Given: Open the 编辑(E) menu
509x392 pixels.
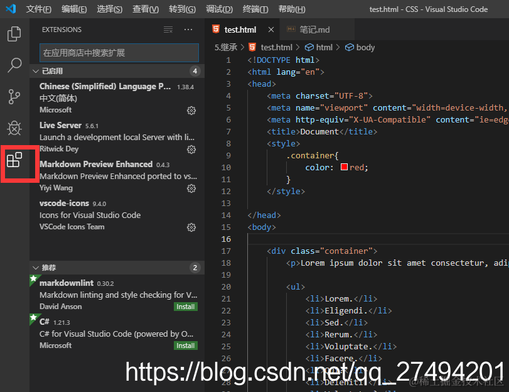Looking at the screenshot, I should 74,9.
